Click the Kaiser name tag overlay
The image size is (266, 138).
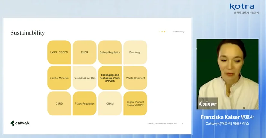(x=207, y=104)
